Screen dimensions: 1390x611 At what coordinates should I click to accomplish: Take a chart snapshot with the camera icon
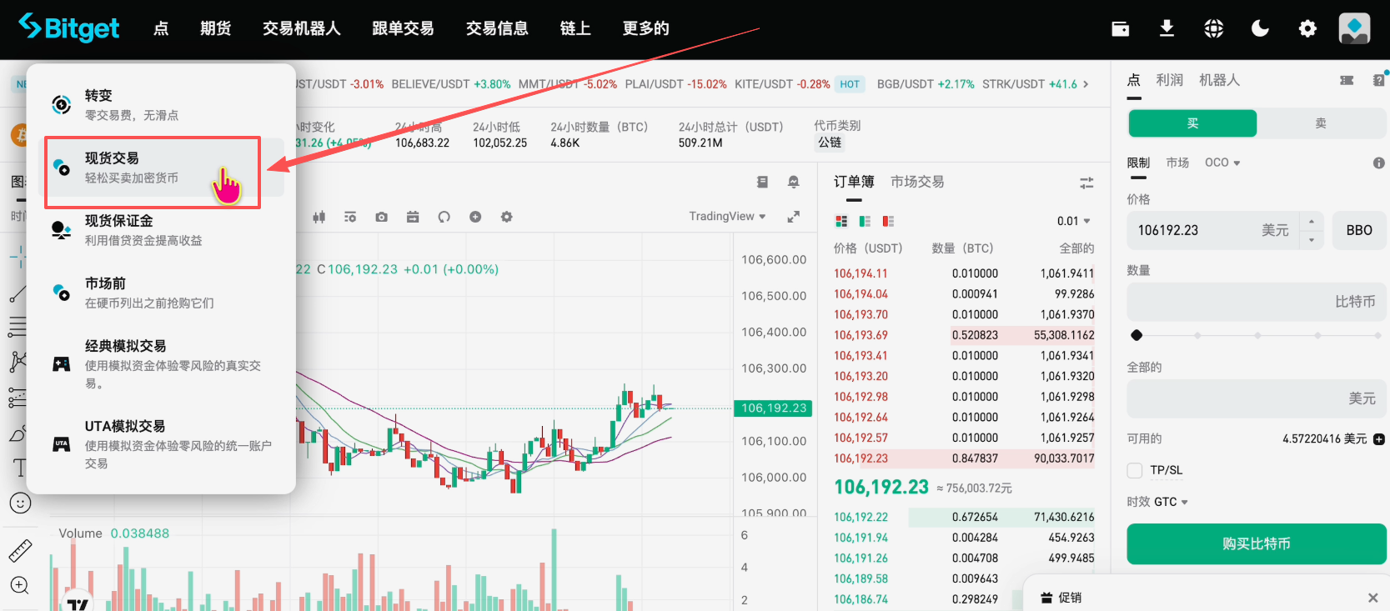[x=381, y=217]
